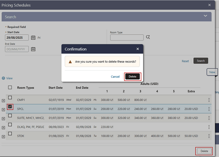219x157 pixels.
Task: Check the STDK row checkbox
Action: tap(10, 133)
